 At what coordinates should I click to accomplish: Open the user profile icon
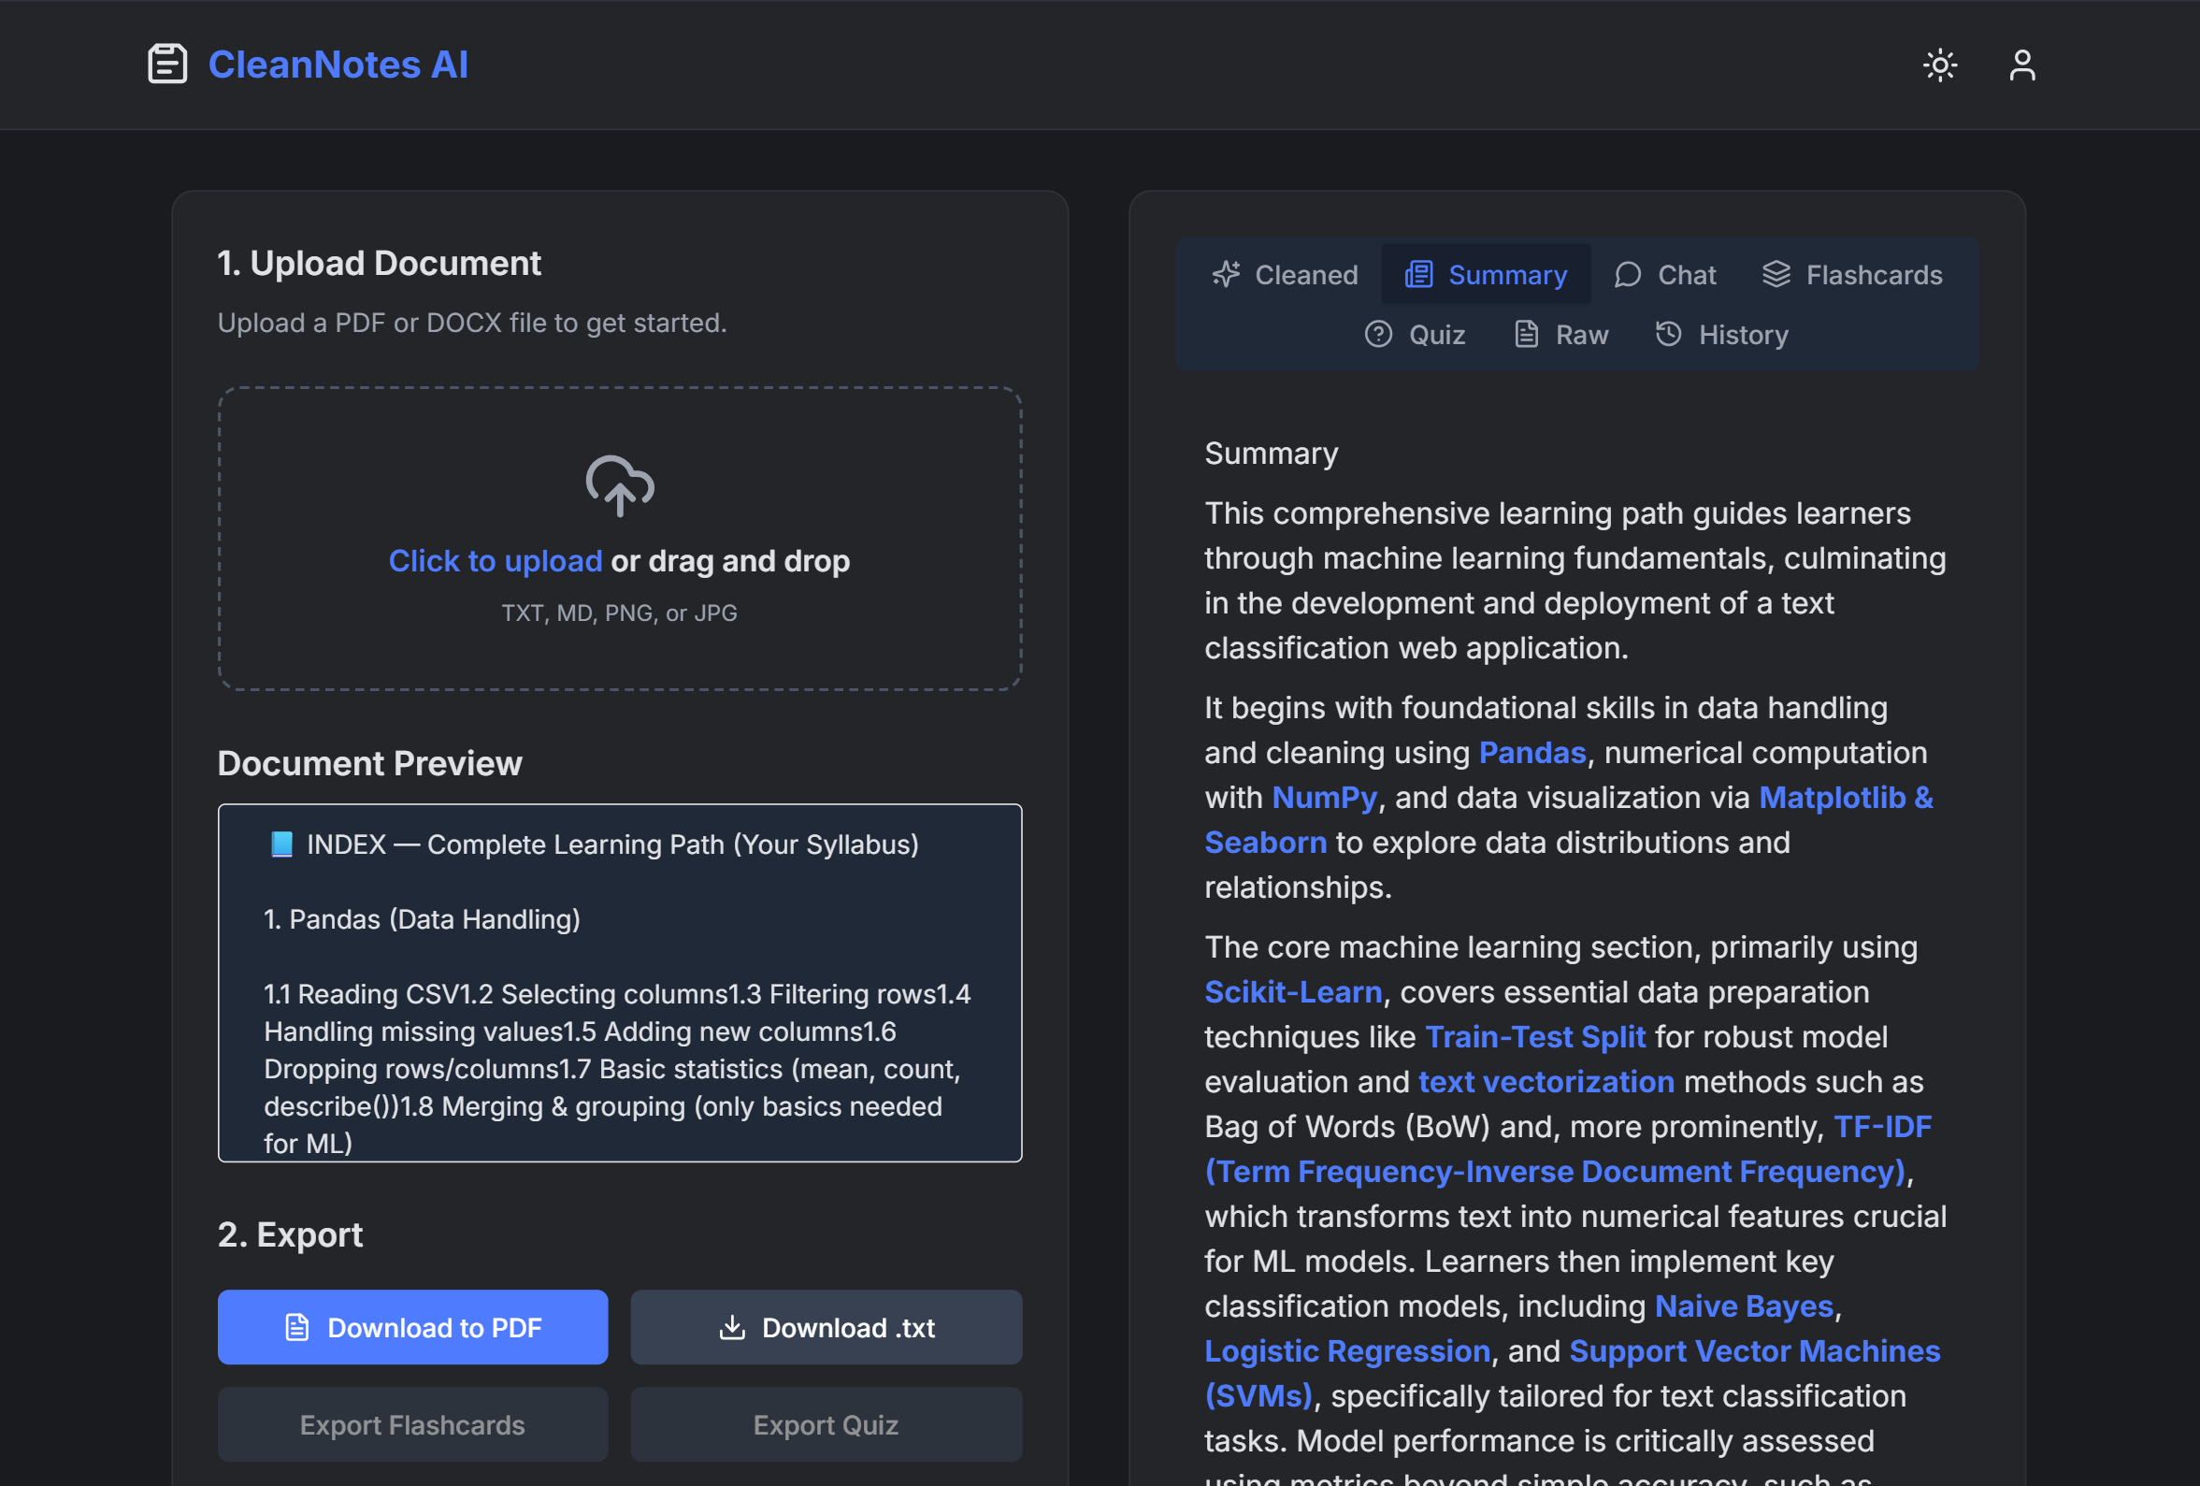[x=2022, y=65]
